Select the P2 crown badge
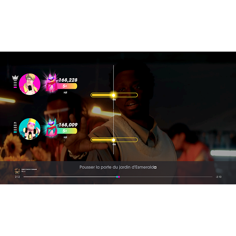This screenshot has width=236, height=236. [15, 78]
